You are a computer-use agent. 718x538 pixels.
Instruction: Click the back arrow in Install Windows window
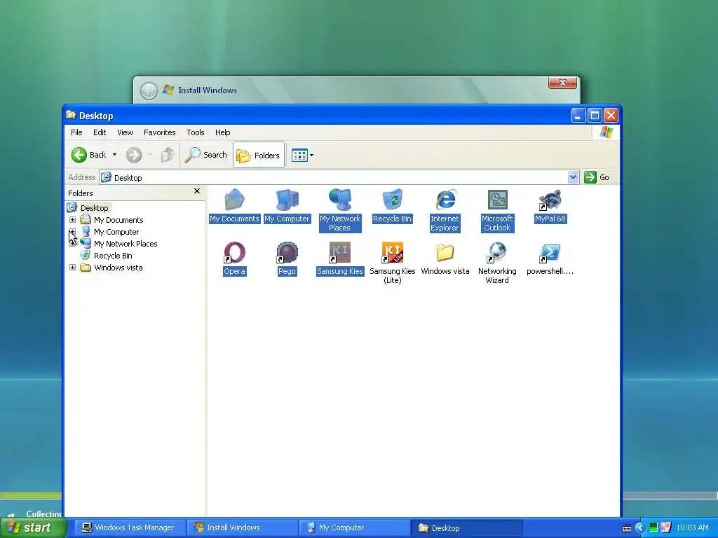149,90
